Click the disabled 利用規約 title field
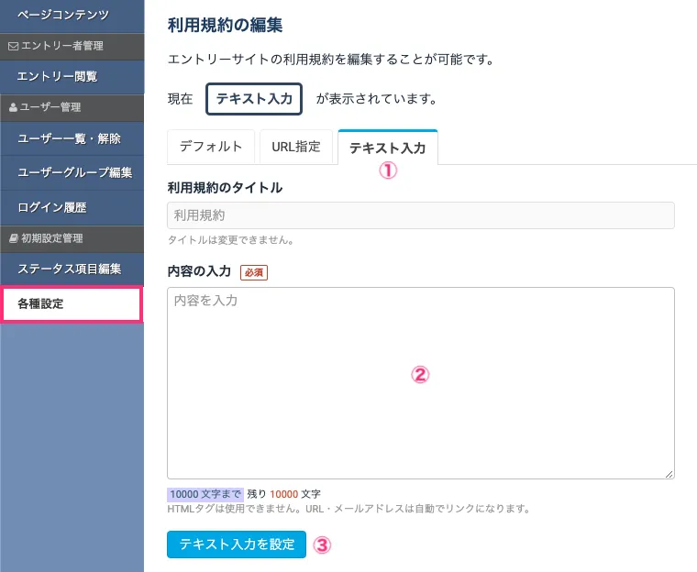This screenshot has width=697, height=572. 421,215
